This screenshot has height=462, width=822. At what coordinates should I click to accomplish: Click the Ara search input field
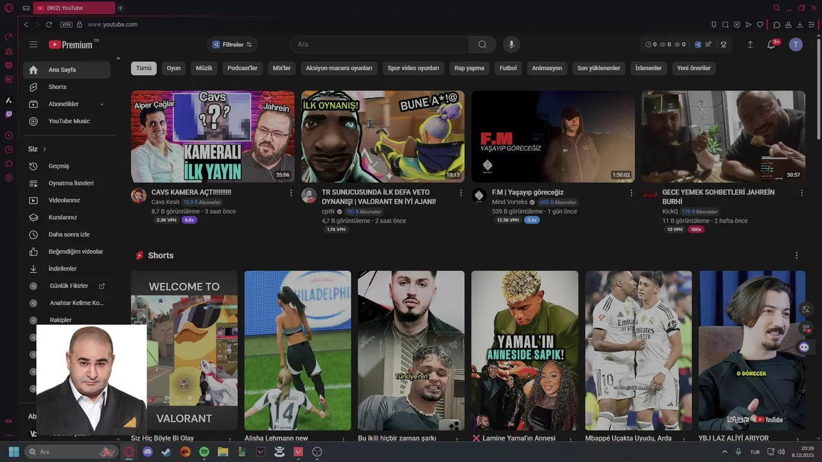click(380, 44)
